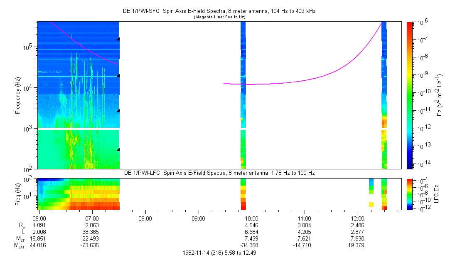Click the red end of the Ez colorbar
The height and width of the screenshot is (258, 450).
coord(410,26)
